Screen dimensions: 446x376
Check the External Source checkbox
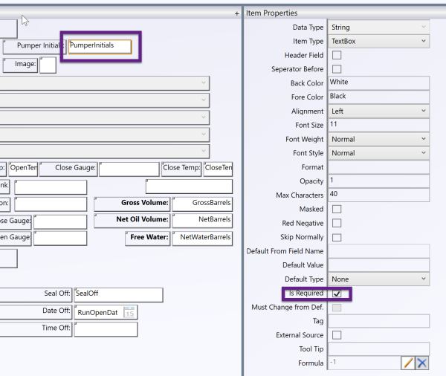click(x=337, y=335)
